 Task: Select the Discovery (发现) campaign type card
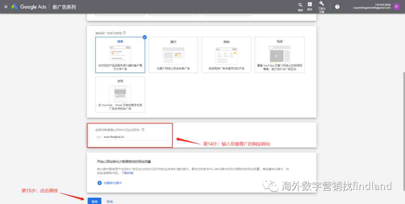click(x=120, y=94)
